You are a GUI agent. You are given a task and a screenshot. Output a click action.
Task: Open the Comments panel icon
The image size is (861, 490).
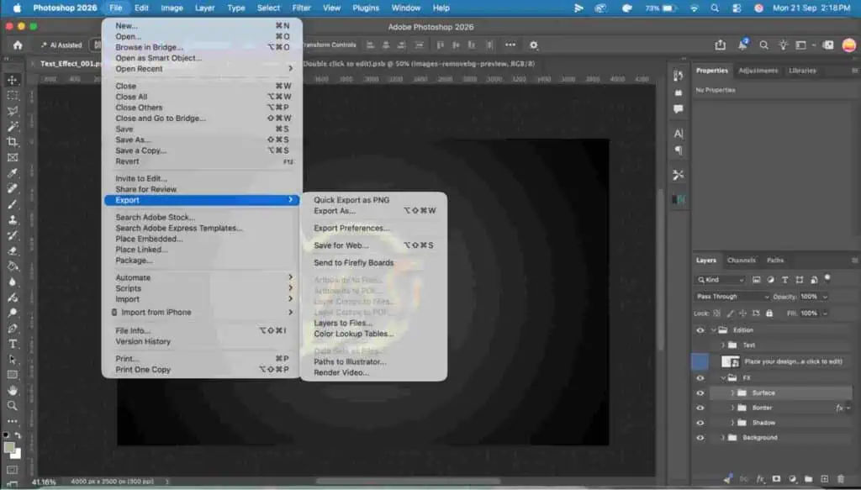[679, 108]
